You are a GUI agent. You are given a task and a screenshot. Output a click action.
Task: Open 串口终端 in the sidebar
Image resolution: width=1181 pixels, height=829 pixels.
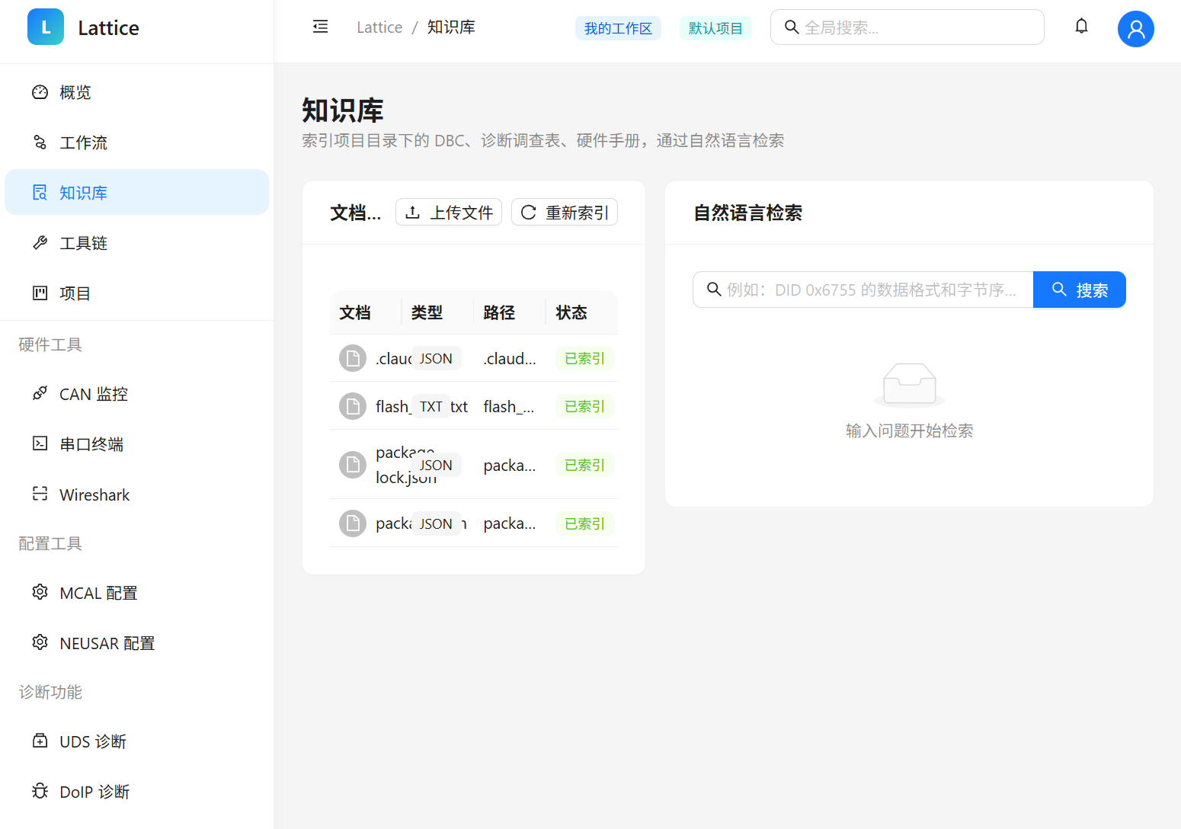point(136,444)
